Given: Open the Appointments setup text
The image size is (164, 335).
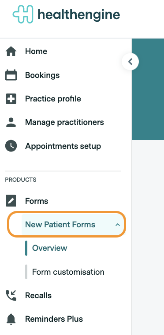Looking at the screenshot, I should pyautogui.click(x=63, y=146).
